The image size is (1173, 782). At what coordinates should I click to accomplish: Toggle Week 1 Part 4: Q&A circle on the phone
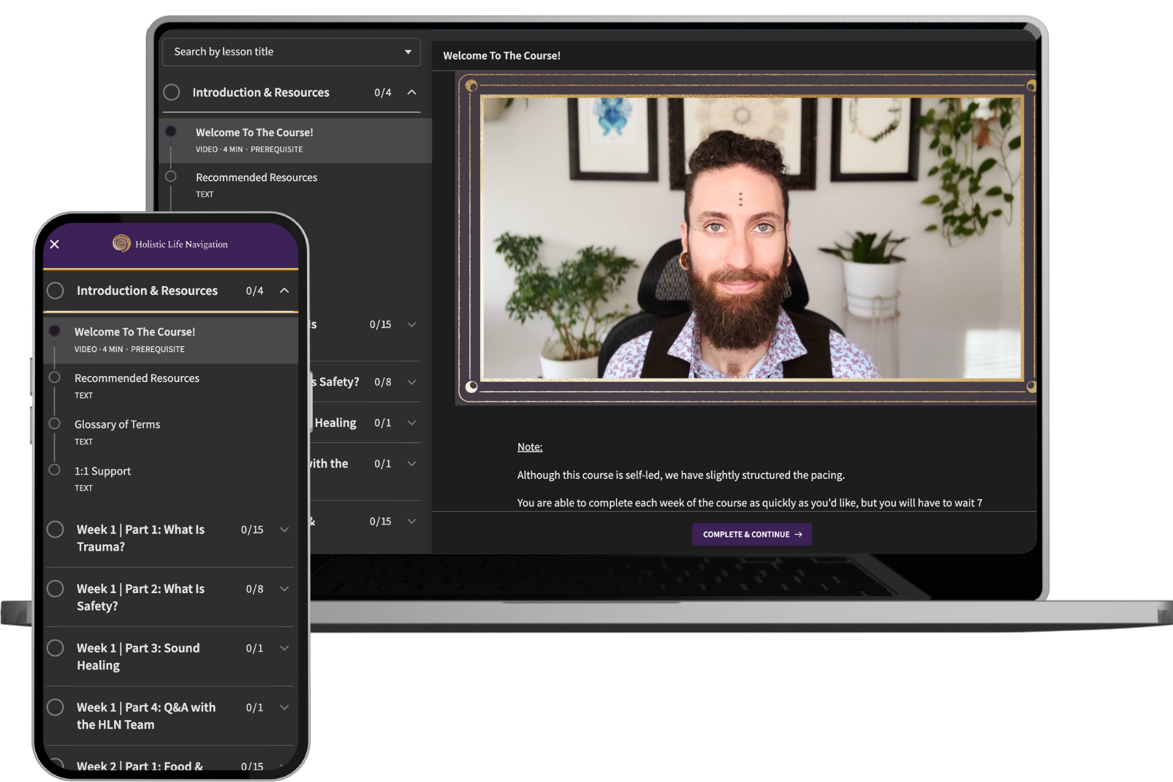click(55, 708)
